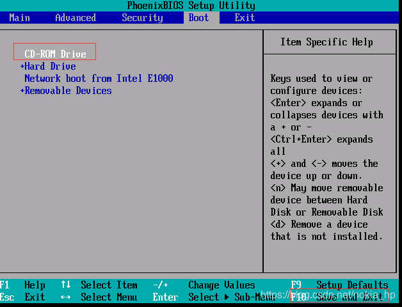Image resolution: width=402 pixels, height=307 pixels.
Task: Click the help text 'Keys used to view or'
Action: [x=321, y=79]
